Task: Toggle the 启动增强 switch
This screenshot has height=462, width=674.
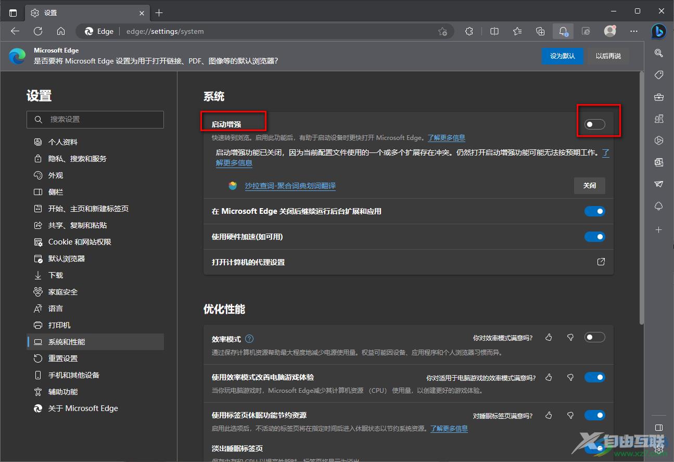Action: click(x=595, y=124)
